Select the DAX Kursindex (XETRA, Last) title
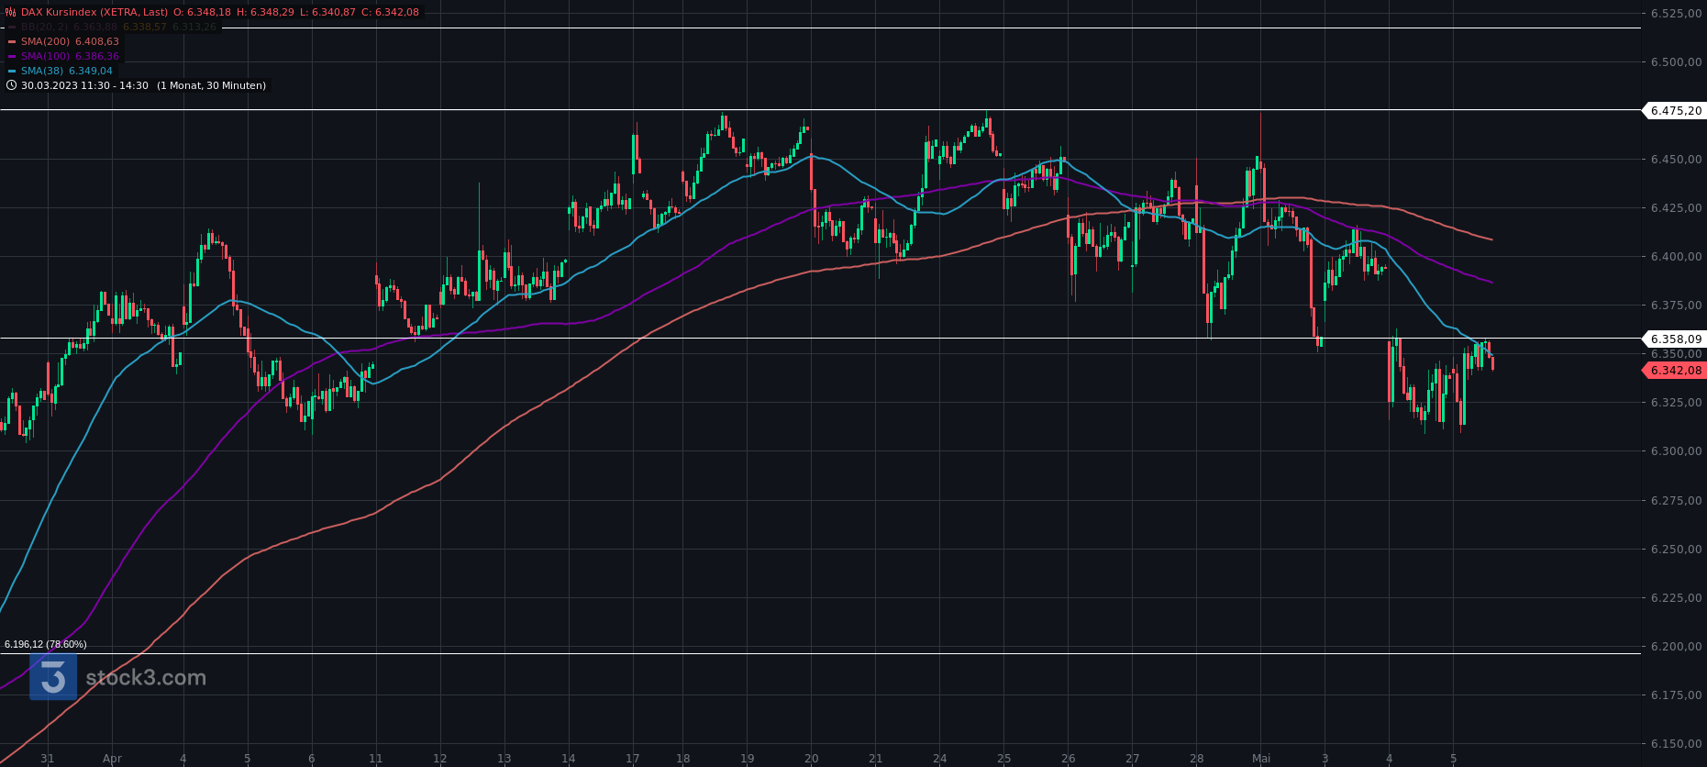 (x=94, y=12)
